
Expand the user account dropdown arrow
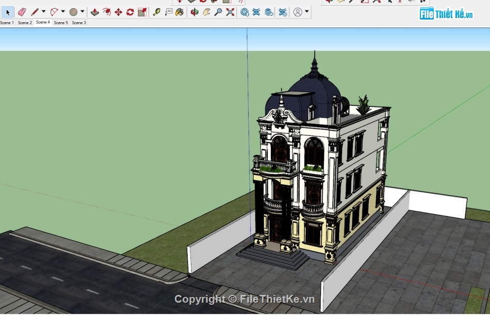pyautogui.click(x=307, y=11)
